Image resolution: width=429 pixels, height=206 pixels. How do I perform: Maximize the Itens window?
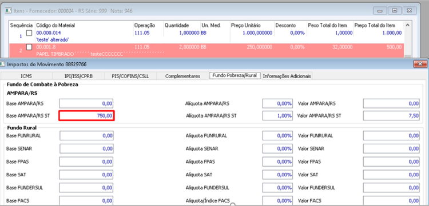click(x=395, y=11)
